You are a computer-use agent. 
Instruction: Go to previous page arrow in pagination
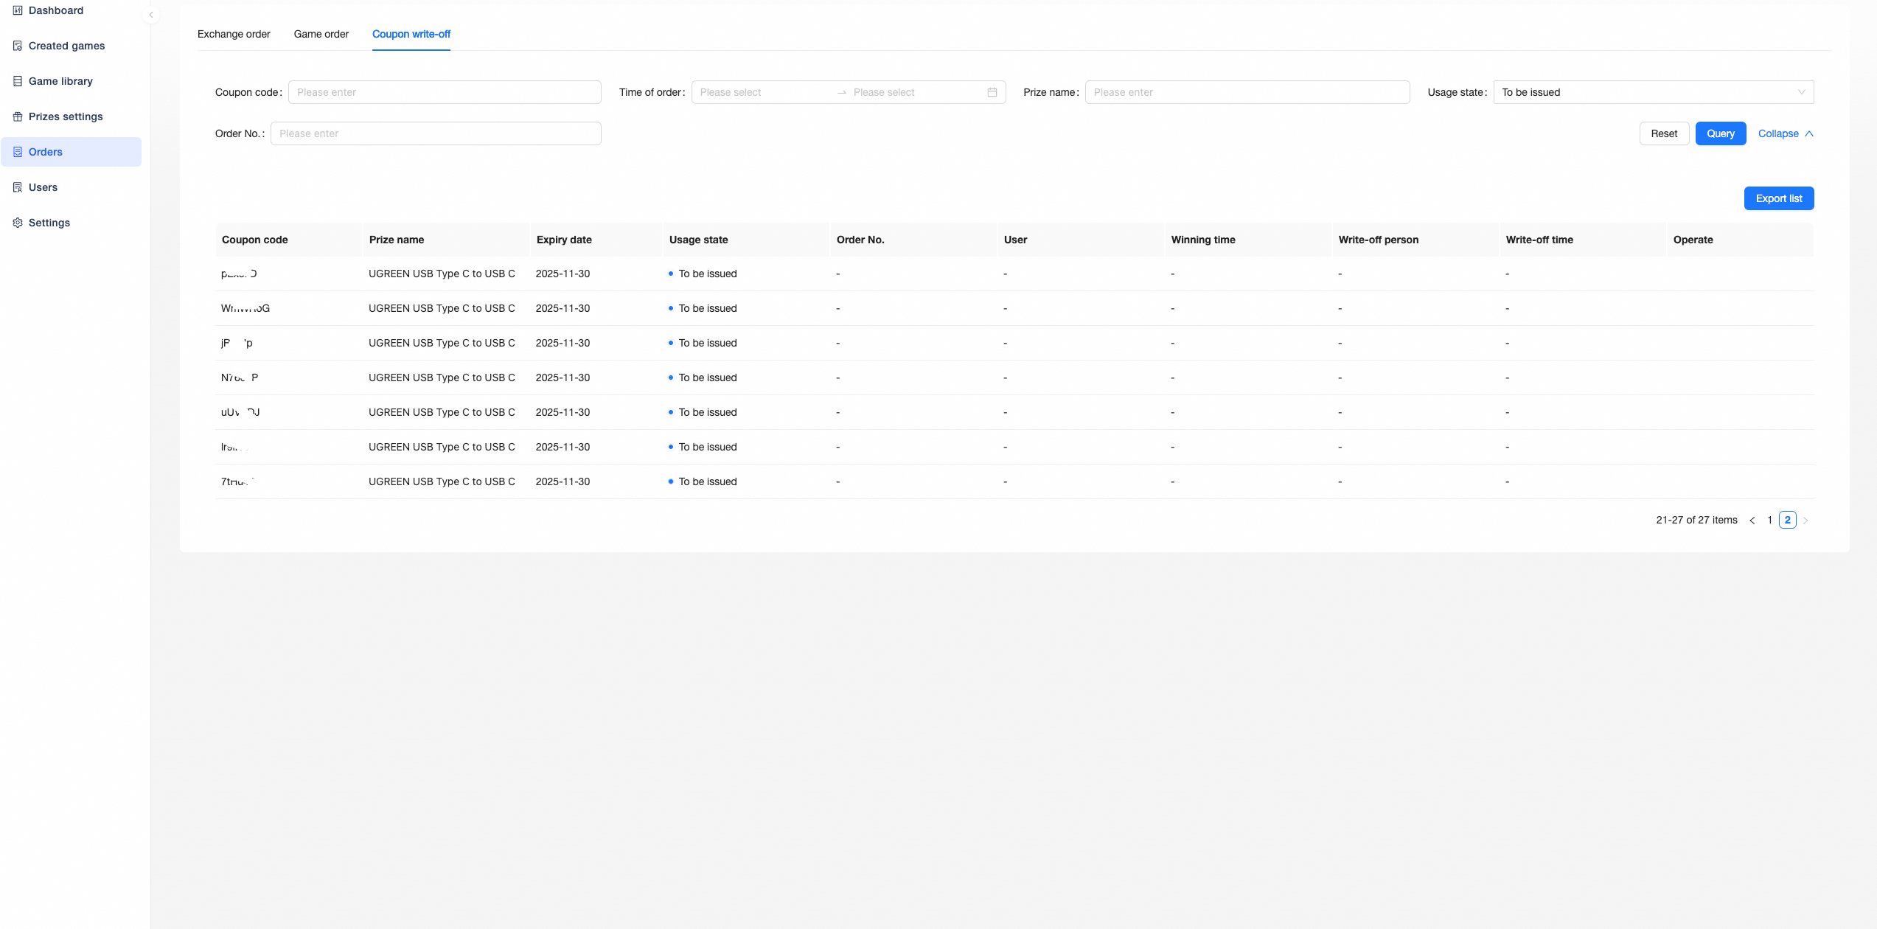(x=1752, y=521)
